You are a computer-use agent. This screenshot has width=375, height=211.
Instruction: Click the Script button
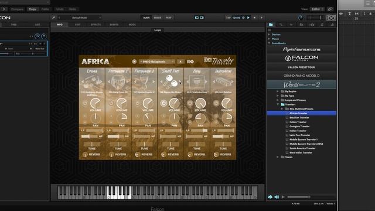pyautogui.click(x=158, y=30)
